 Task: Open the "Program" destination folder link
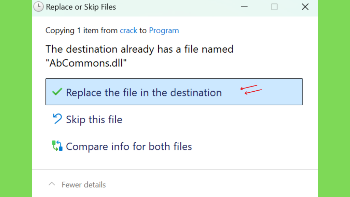point(164,30)
